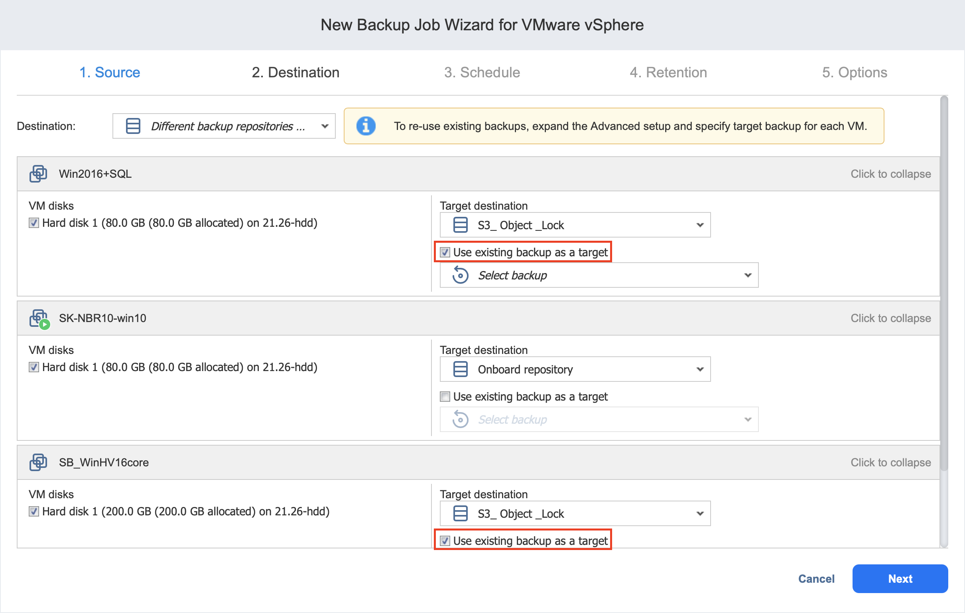Collapse the Win2016+SQL section

tap(890, 174)
